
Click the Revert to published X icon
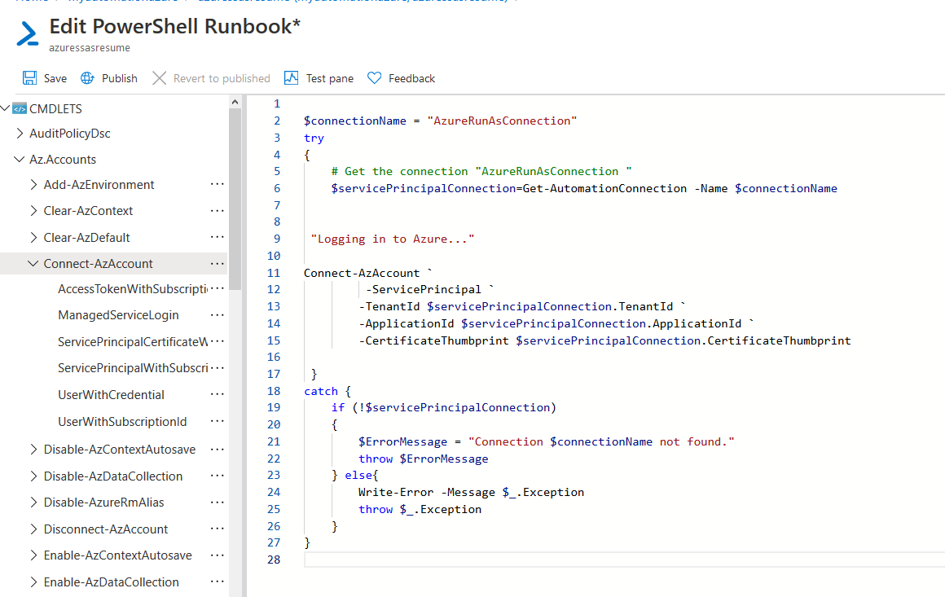click(159, 78)
